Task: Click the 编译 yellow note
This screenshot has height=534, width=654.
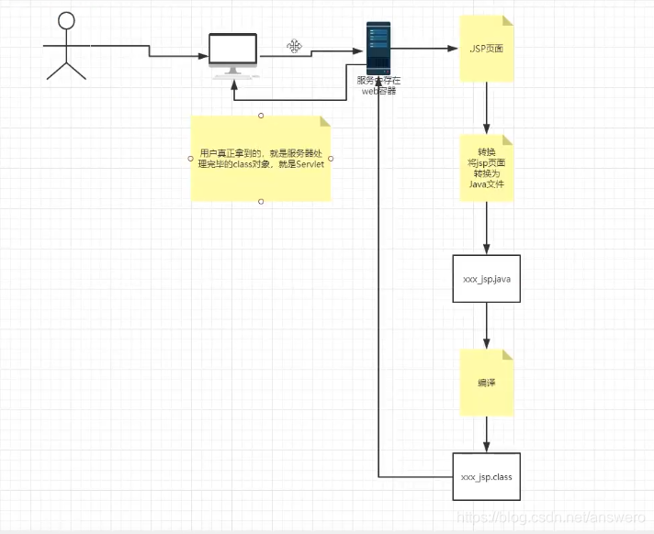Action: pos(486,383)
